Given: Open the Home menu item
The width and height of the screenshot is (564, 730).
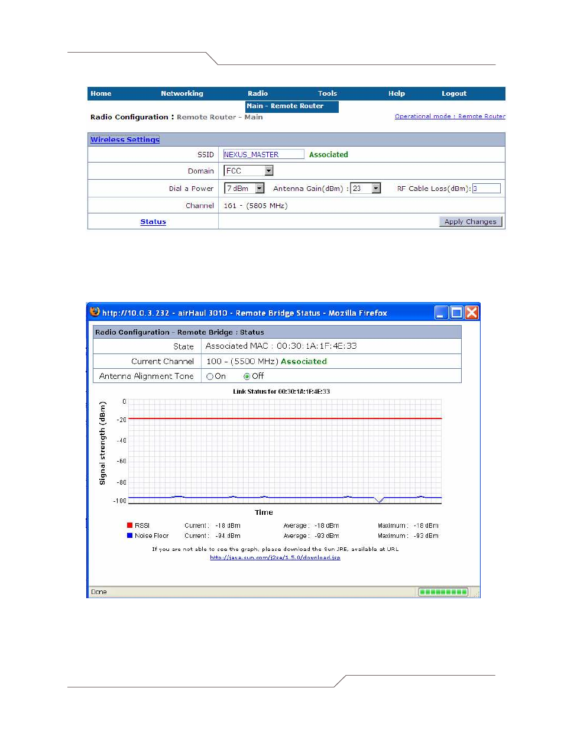Looking at the screenshot, I should (101, 93).
